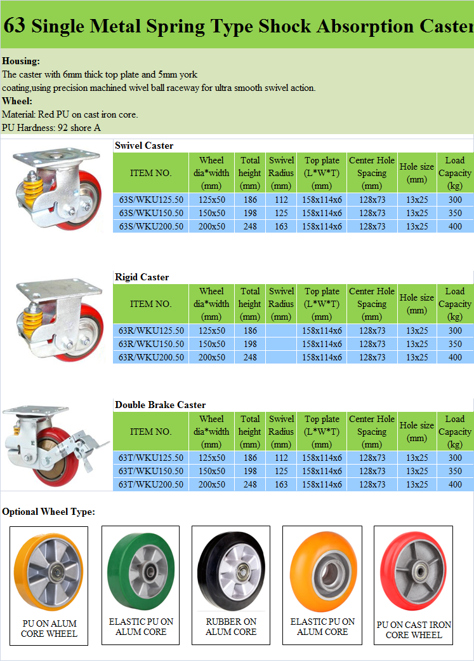
Task: Click total height 198 in 63R/WKU150.50 row
Action: click(250, 344)
